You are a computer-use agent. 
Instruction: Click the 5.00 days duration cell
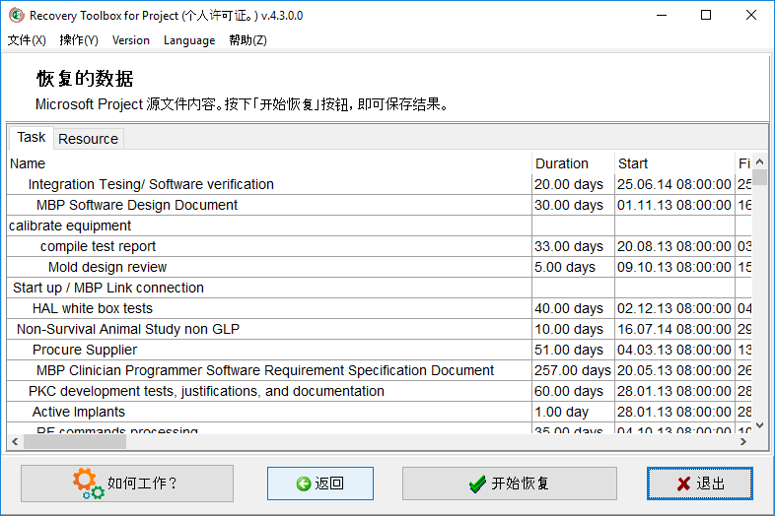click(x=573, y=267)
